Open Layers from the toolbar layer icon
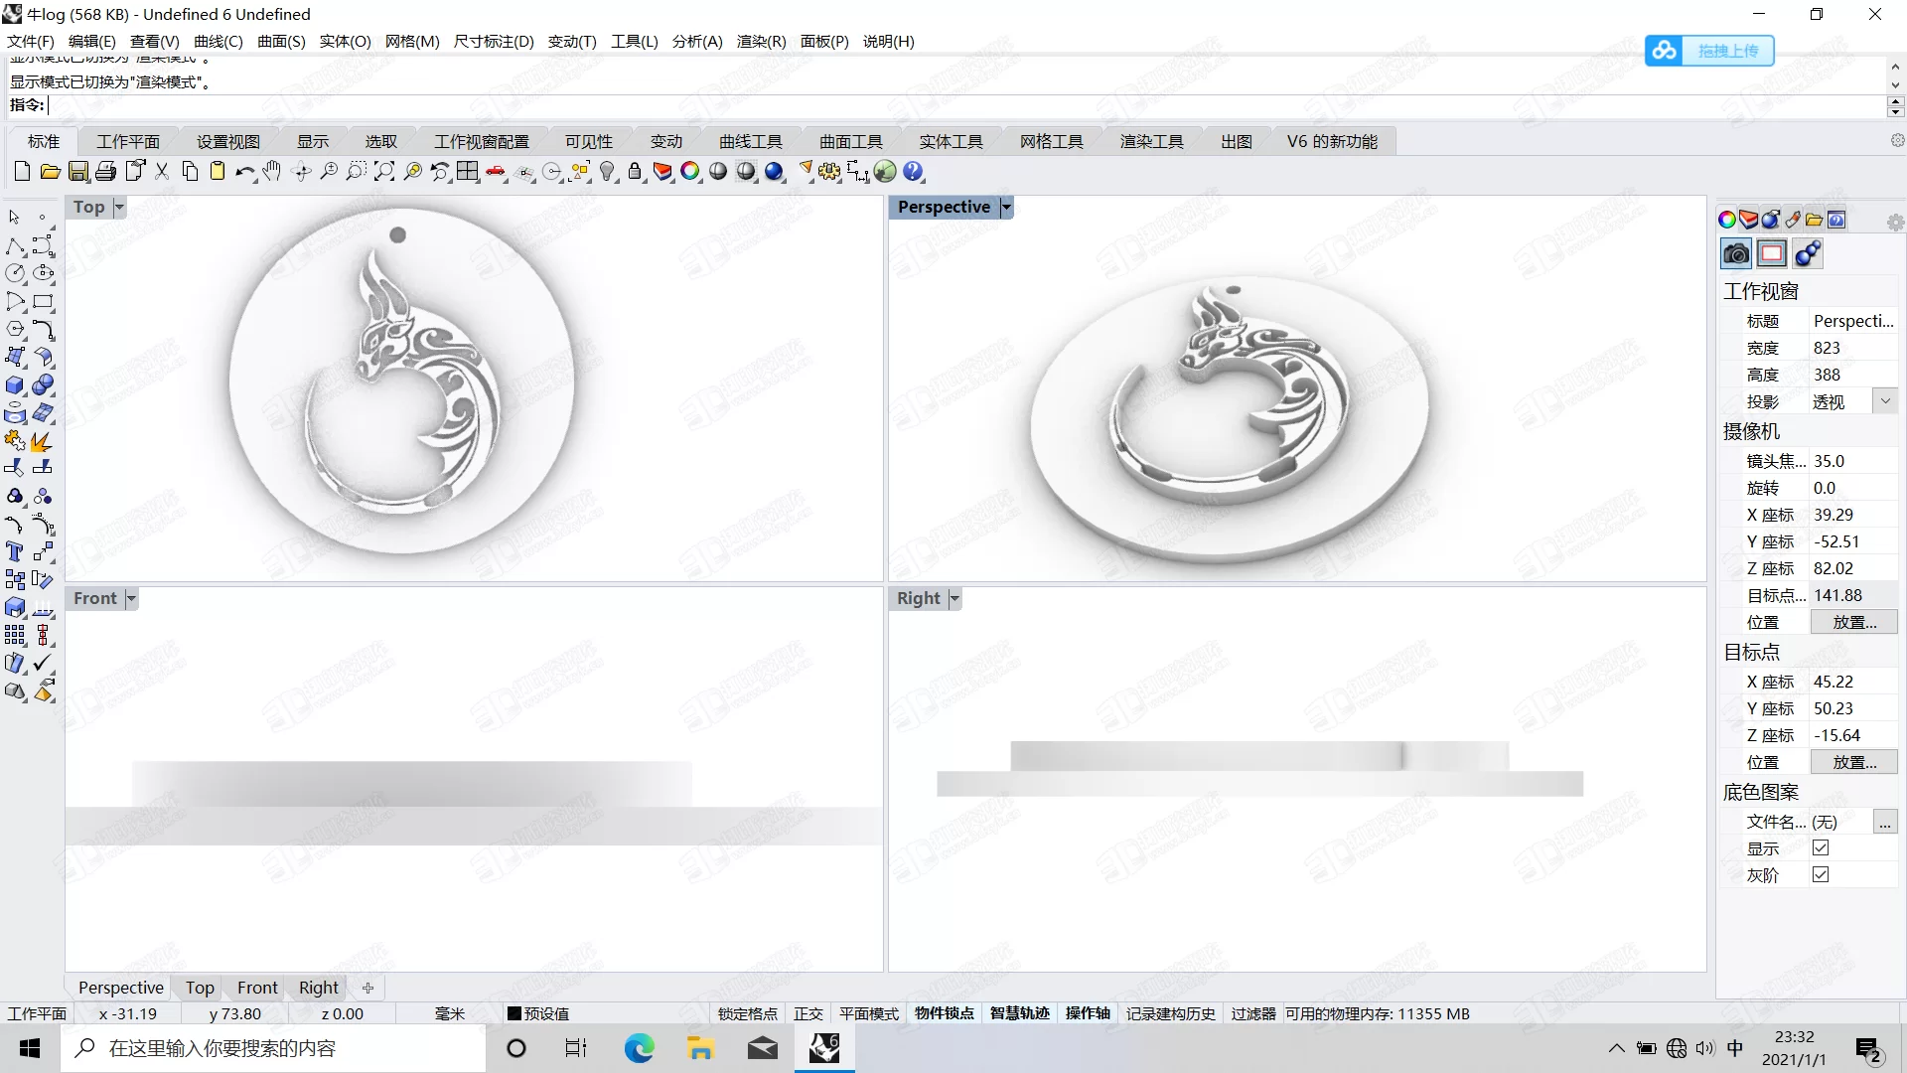Screen dimensions: 1907x1073 coord(662,172)
